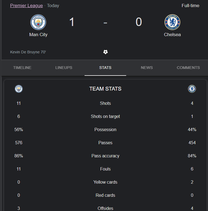Go to the News tab
The image size is (208, 211).
coord(147,68)
